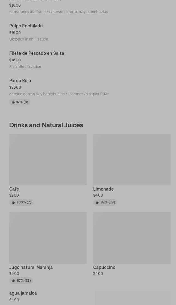Click the Limonade item title

pos(103,189)
